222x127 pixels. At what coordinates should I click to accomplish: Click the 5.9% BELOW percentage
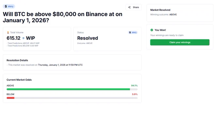tap(135, 94)
